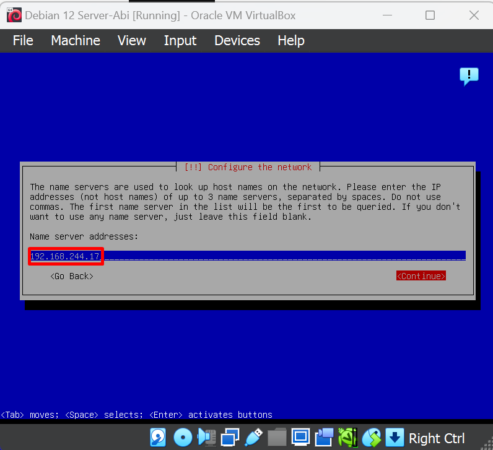Click the Right Ctrl host key label

(x=437, y=438)
